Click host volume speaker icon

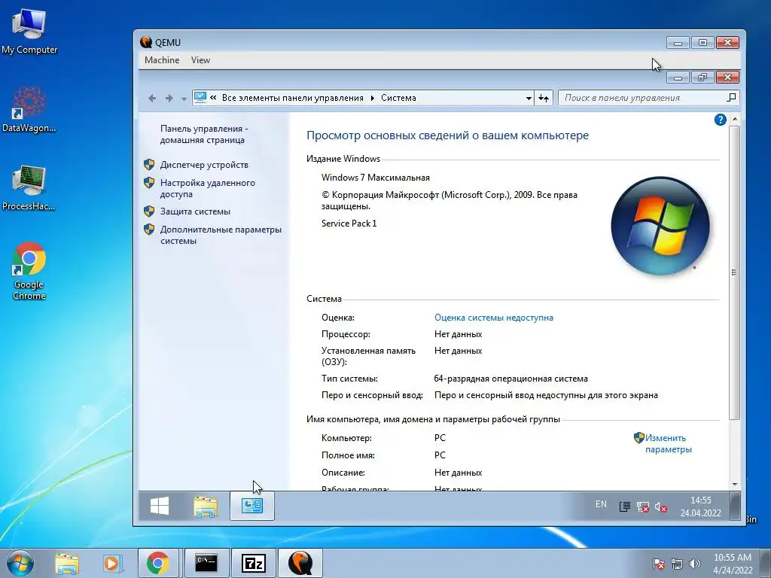[x=694, y=564]
